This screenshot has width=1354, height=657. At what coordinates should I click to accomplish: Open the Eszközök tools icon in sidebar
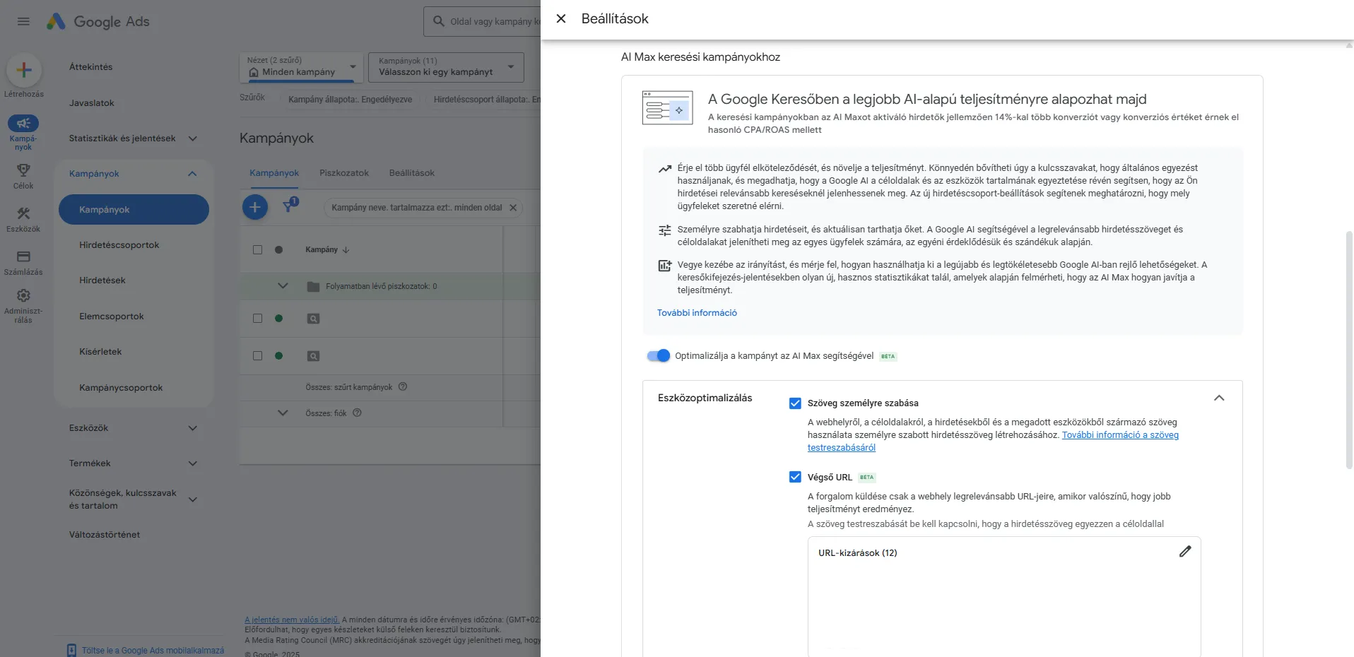pos(23,213)
